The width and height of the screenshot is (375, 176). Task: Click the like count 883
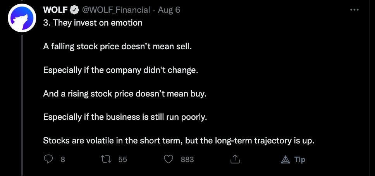(187, 159)
